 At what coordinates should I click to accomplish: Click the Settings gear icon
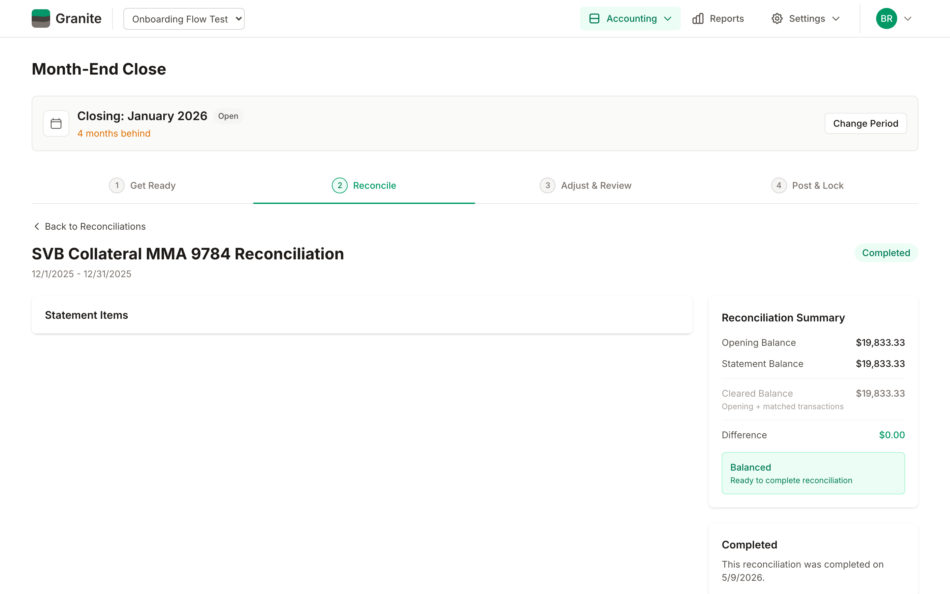tap(777, 18)
